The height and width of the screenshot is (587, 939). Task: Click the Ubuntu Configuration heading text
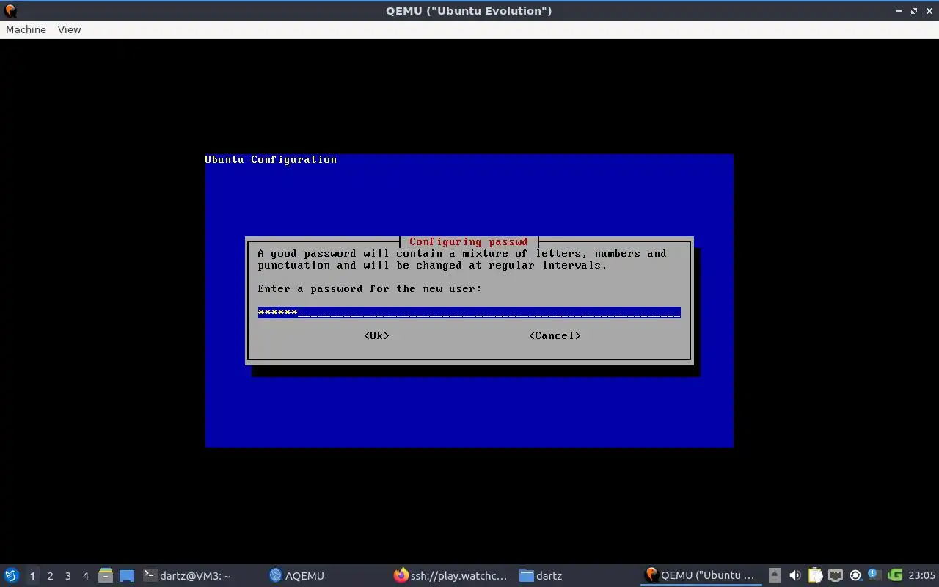271,159
